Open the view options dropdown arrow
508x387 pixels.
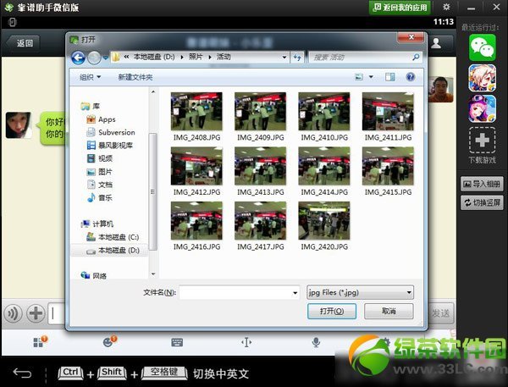pyautogui.click(x=372, y=77)
